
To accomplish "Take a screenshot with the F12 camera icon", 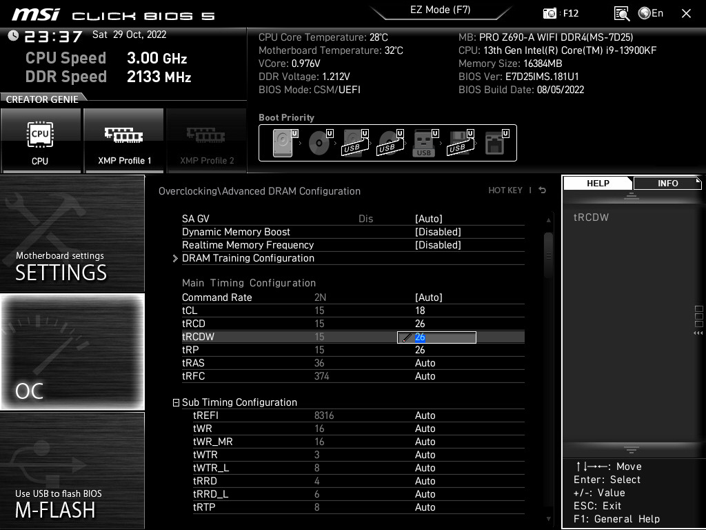I will [549, 13].
